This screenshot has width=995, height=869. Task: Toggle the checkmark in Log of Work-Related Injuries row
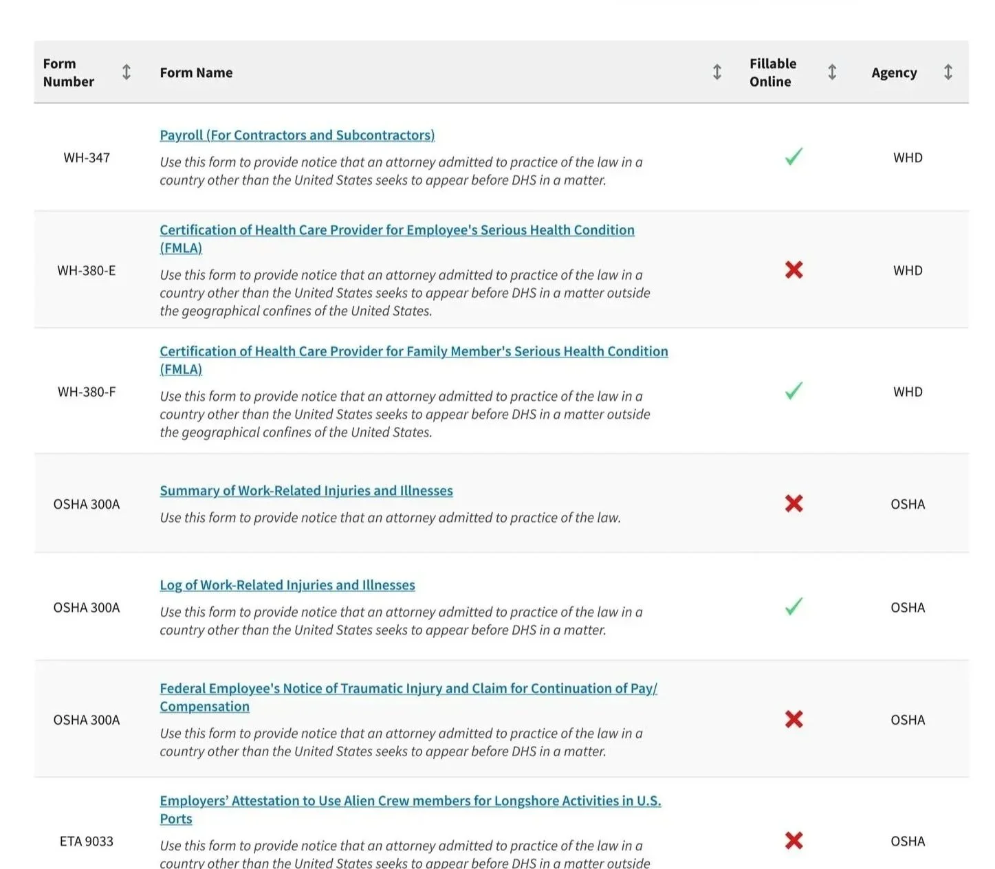pyautogui.click(x=793, y=608)
